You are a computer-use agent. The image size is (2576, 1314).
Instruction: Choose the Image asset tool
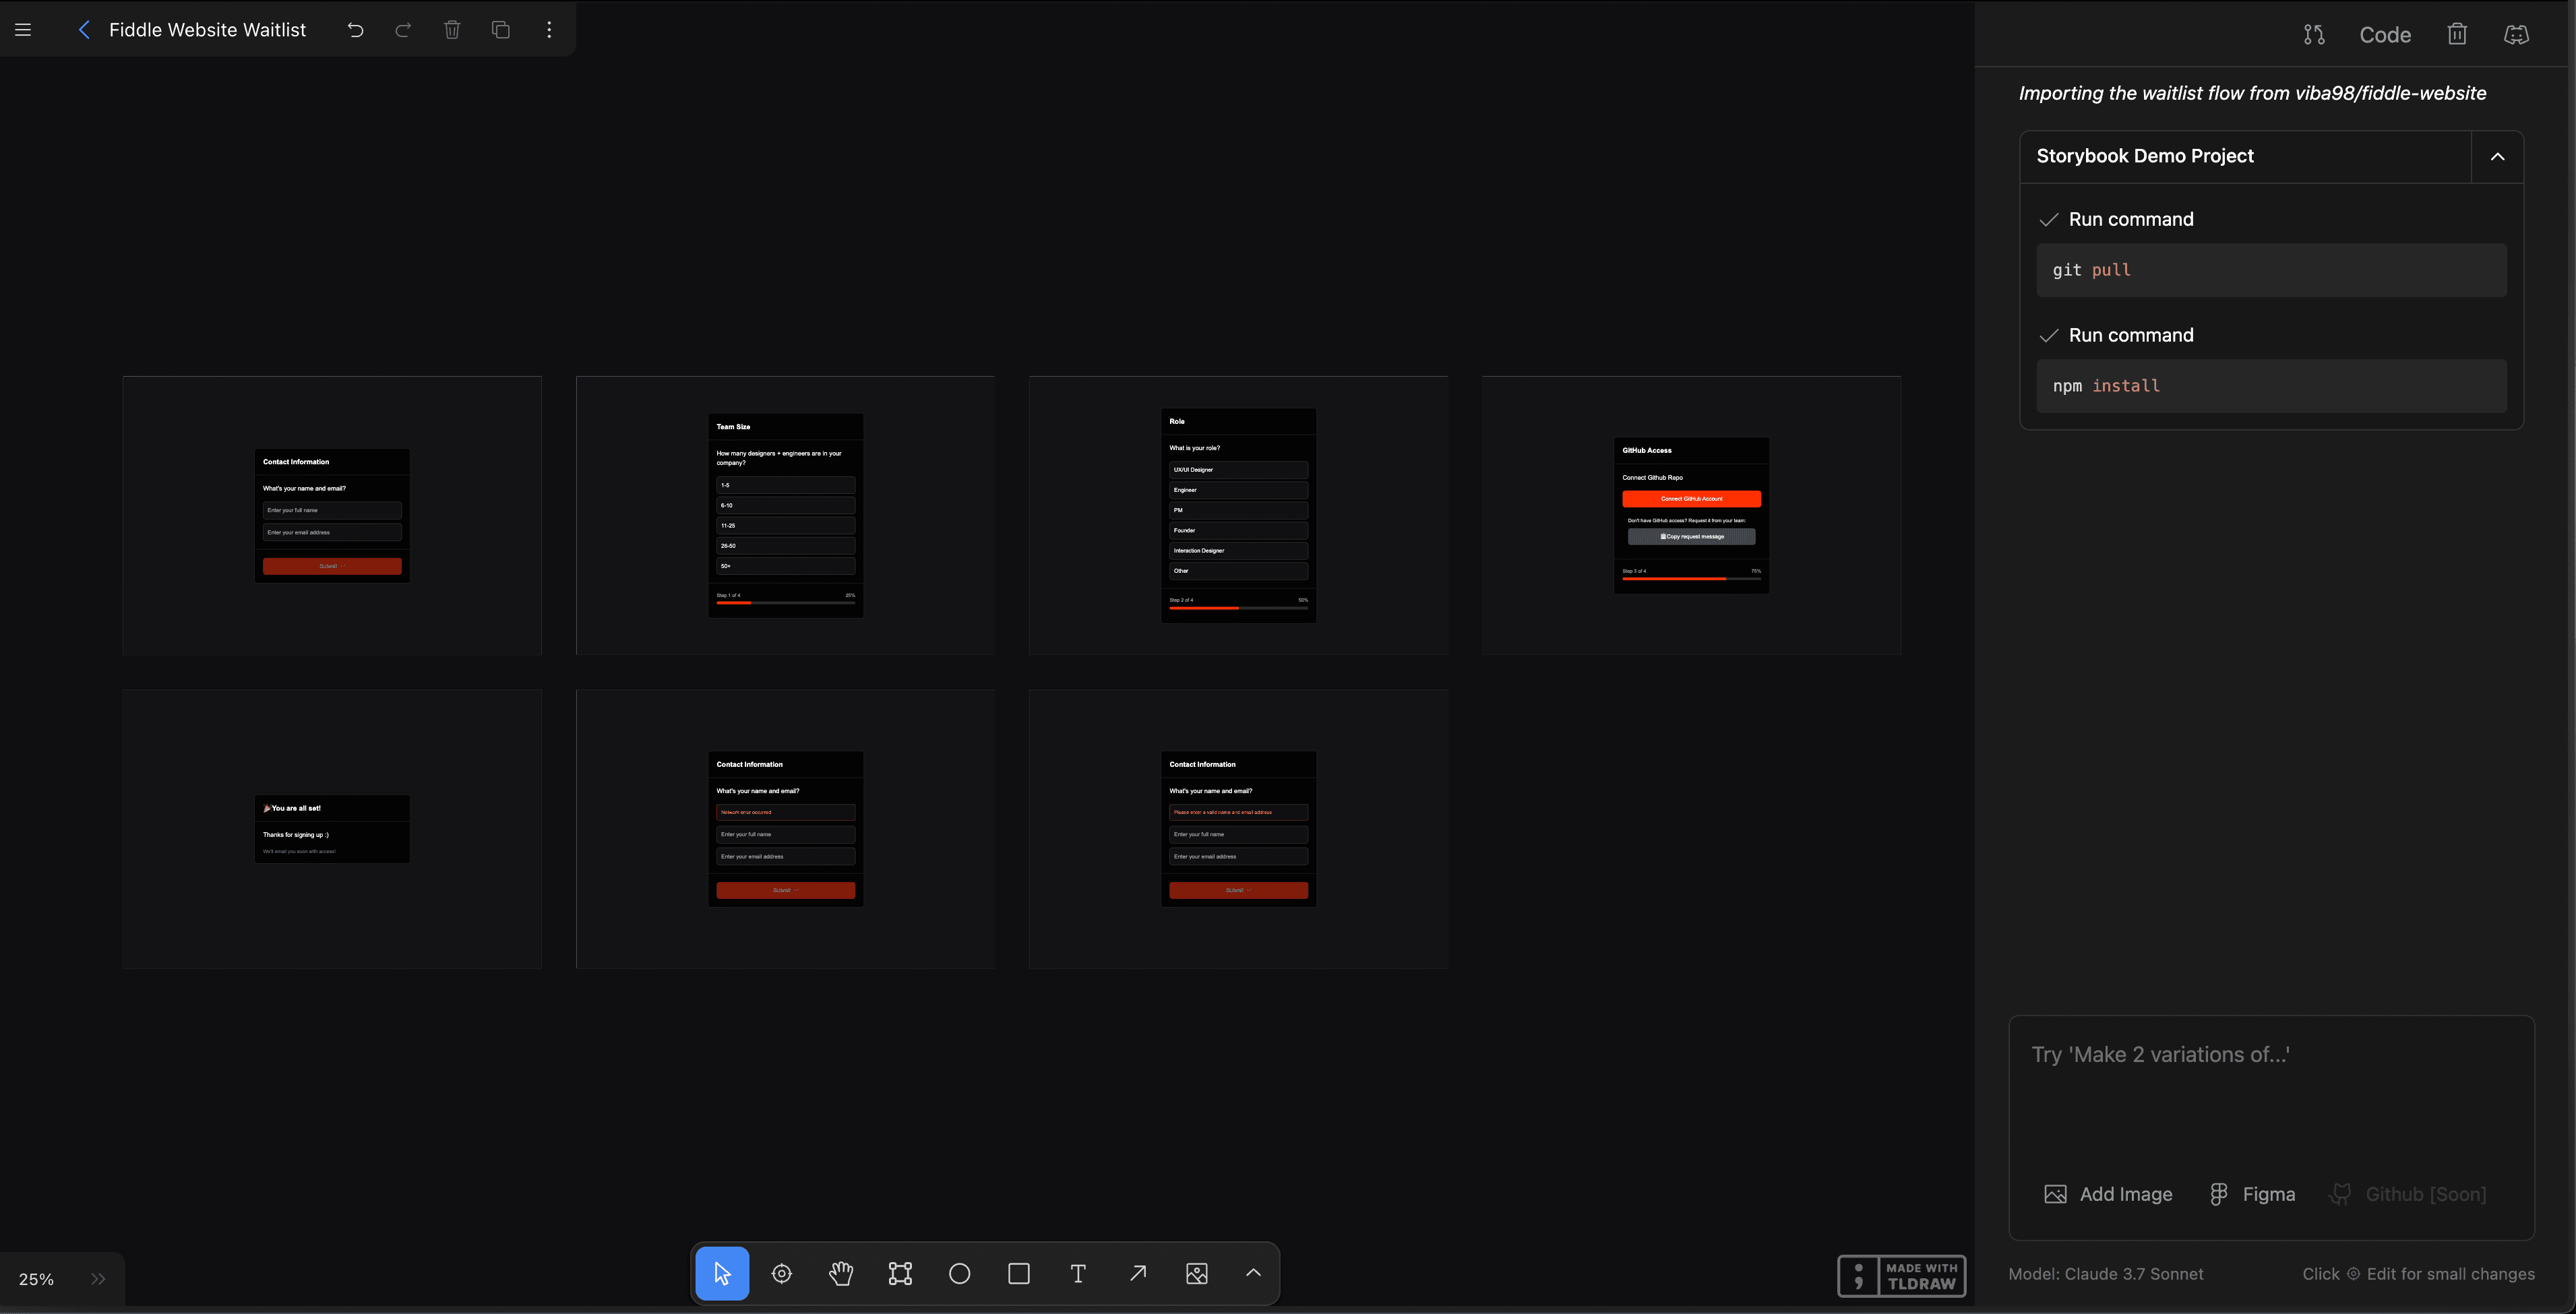click(1197, 1273)
